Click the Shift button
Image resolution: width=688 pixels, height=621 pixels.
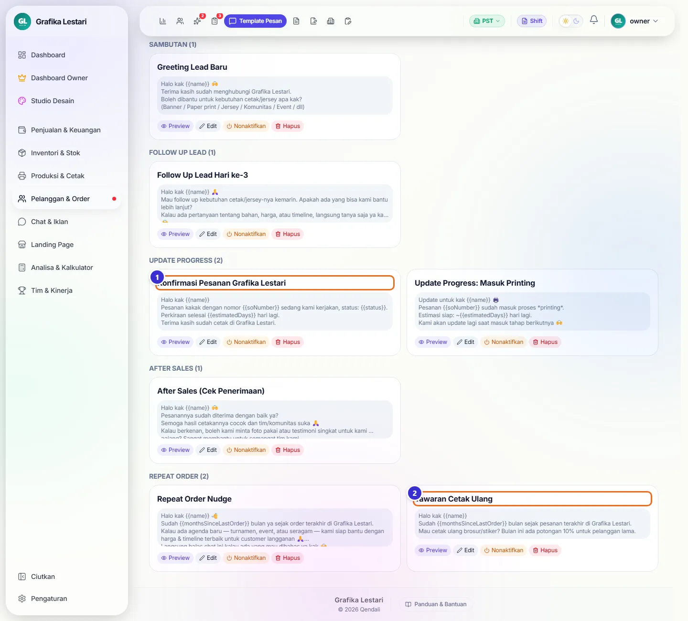(x=532, y=21)
